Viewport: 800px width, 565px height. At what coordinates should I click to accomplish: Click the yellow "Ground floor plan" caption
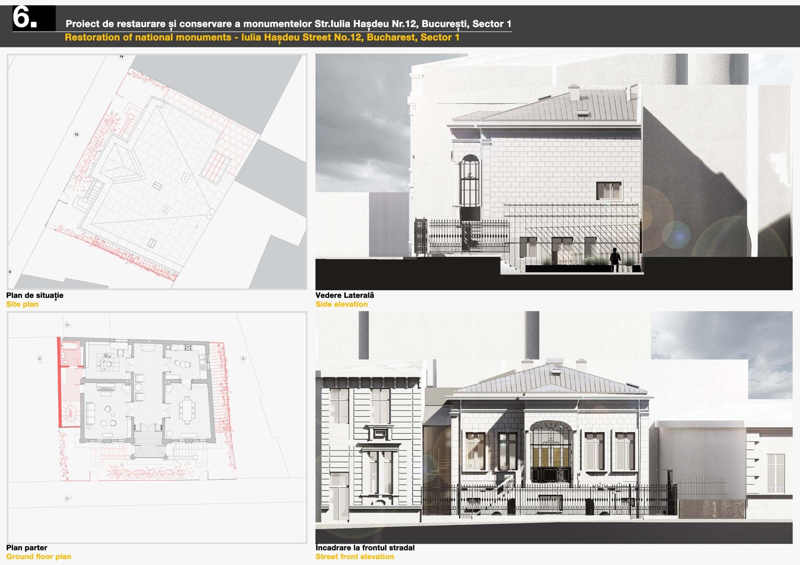[x=38, y=557]
